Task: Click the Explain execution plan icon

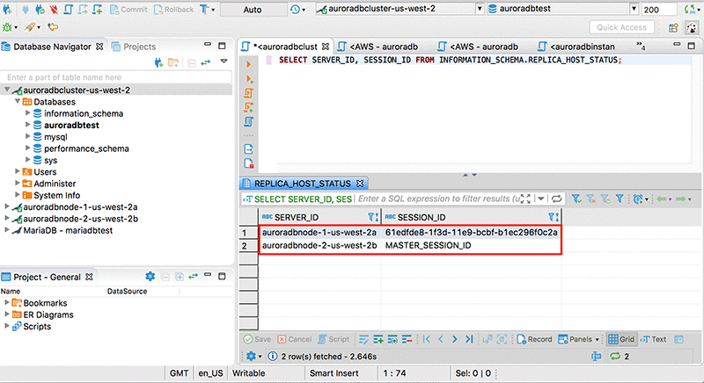Action: click(249, 122)
